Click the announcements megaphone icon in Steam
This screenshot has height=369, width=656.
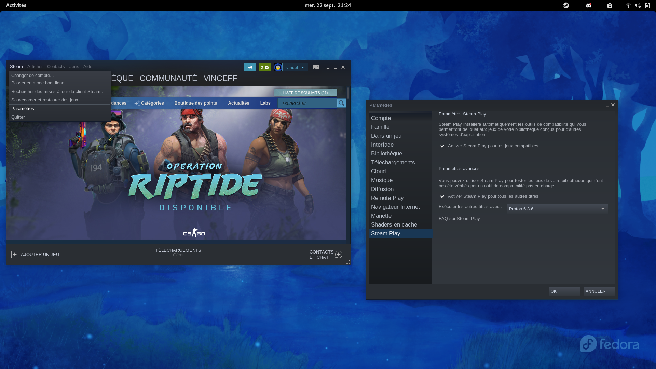pyautogui.click(x=250, y=67)
